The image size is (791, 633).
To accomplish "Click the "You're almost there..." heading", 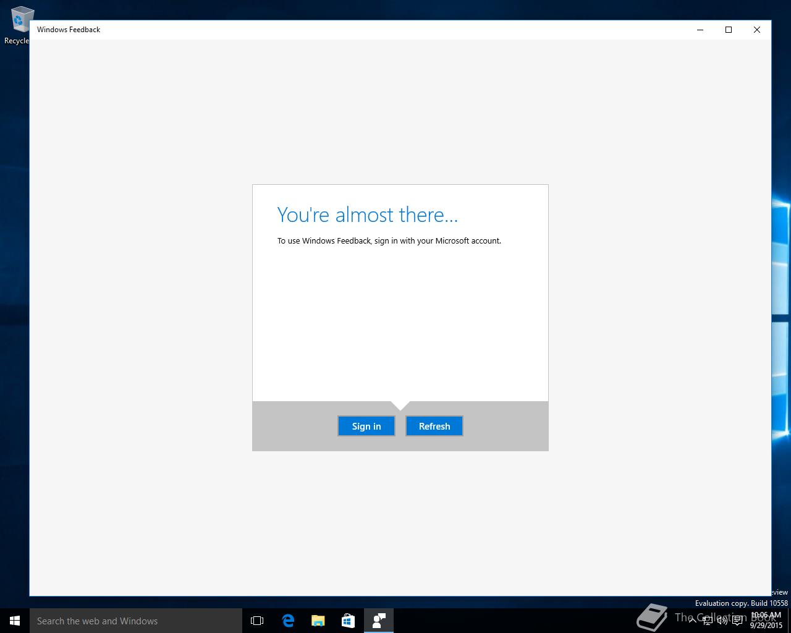I will tap(368, 215).
